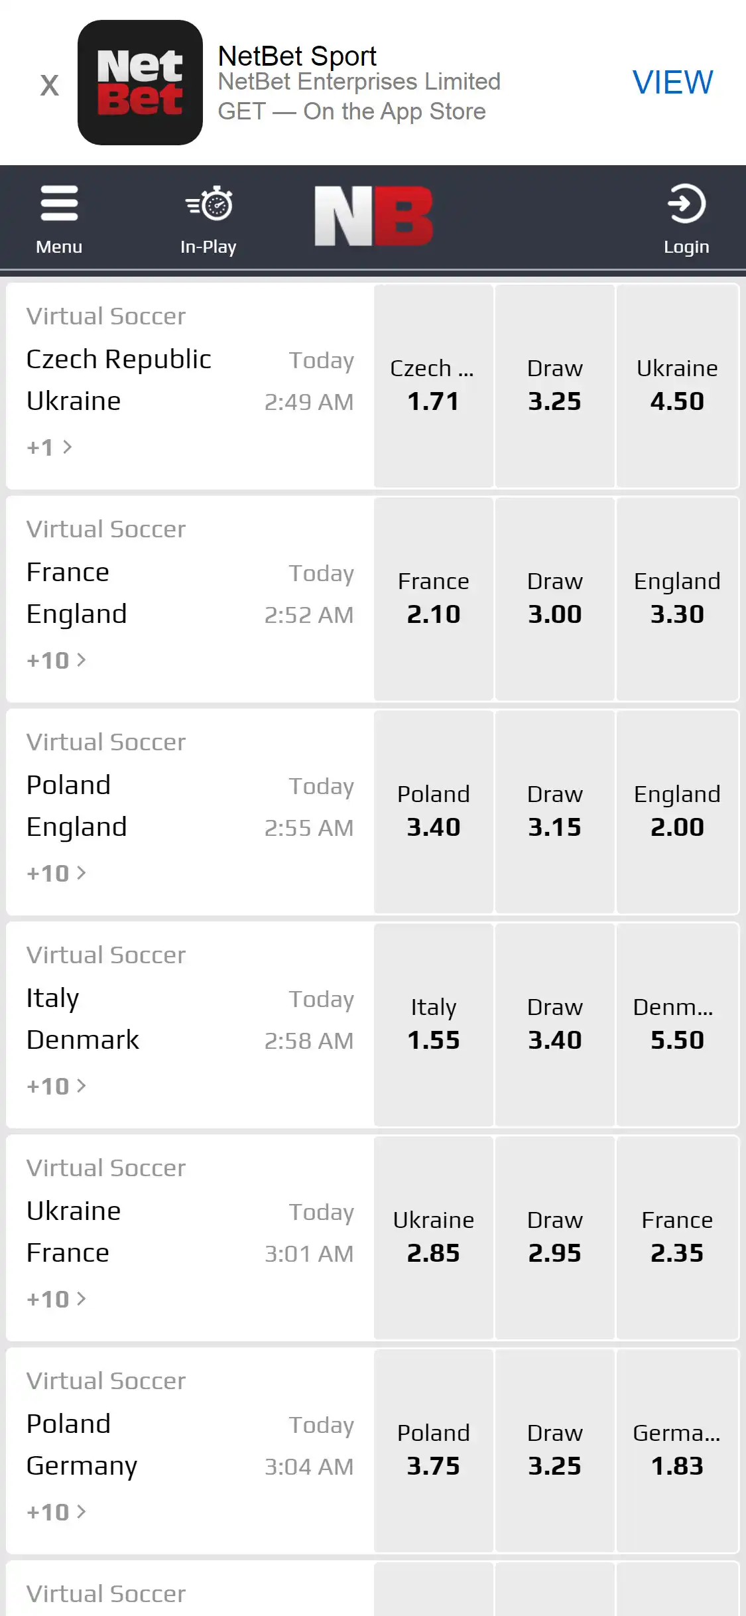Tap the NB logo in header
Viewport: 746px width, 1616px height.
pos(373,216)
